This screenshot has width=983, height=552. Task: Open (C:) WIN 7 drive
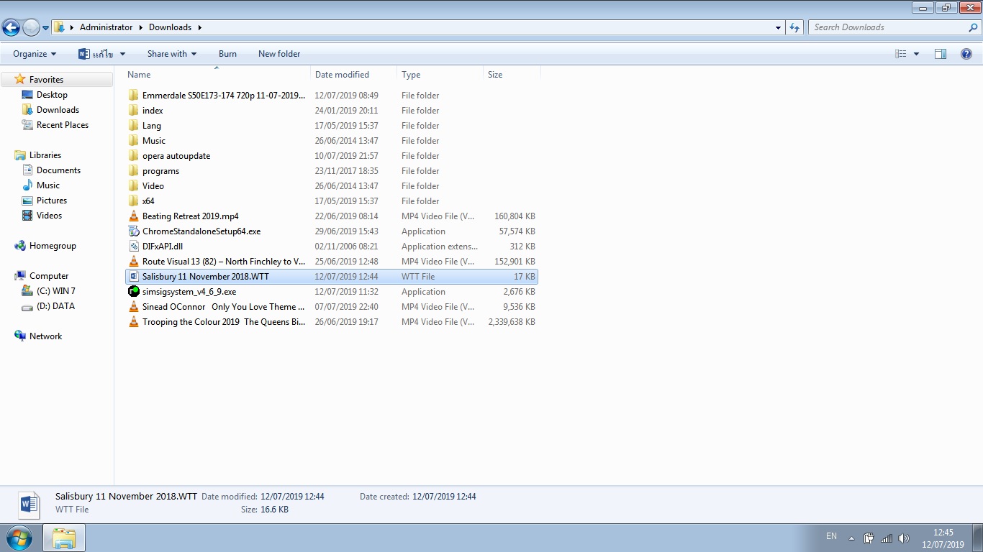pos(56,291)
